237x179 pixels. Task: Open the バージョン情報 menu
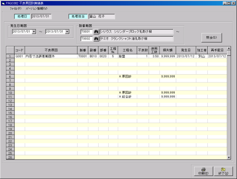tap(37, 8)
